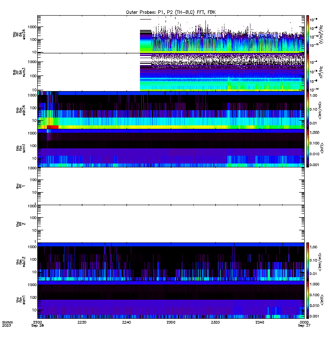Click the "2300" time axis label
The width and height of the screenshot is (325, 347).
click(x=171, y=322)
